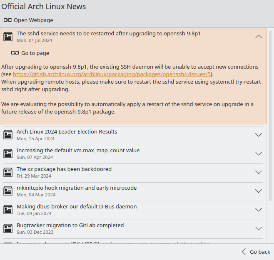
Task: Click the date Mon, 04 Mar 2024
Action: pos(36,195)
